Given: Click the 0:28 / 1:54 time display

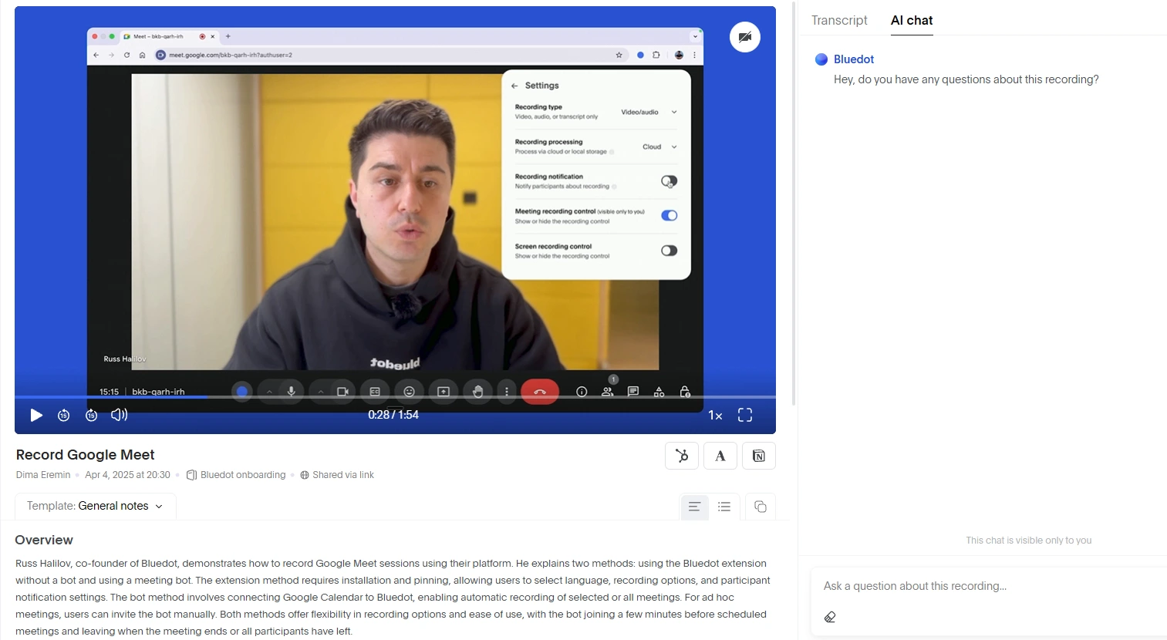Looking at the screenshot, I should (393, 415).
